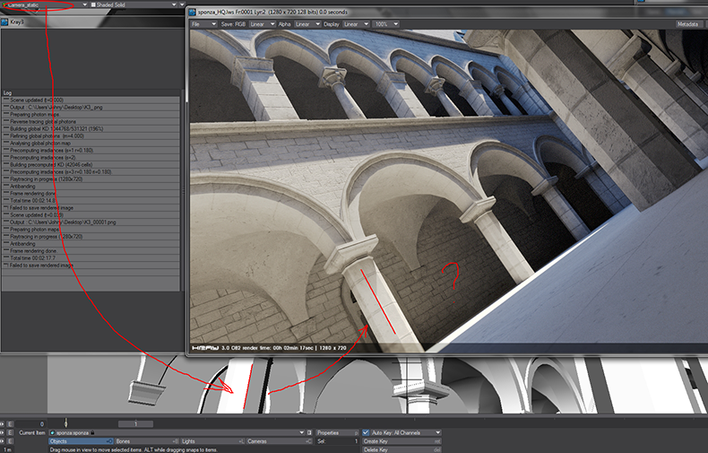Switch to Bones selection mode

click(x=146, y=441)
